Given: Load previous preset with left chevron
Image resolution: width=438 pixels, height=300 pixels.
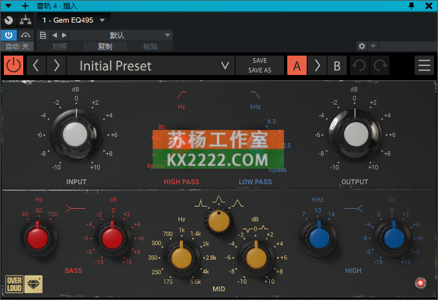Looking at the screenshot, I should click(36, 65).
